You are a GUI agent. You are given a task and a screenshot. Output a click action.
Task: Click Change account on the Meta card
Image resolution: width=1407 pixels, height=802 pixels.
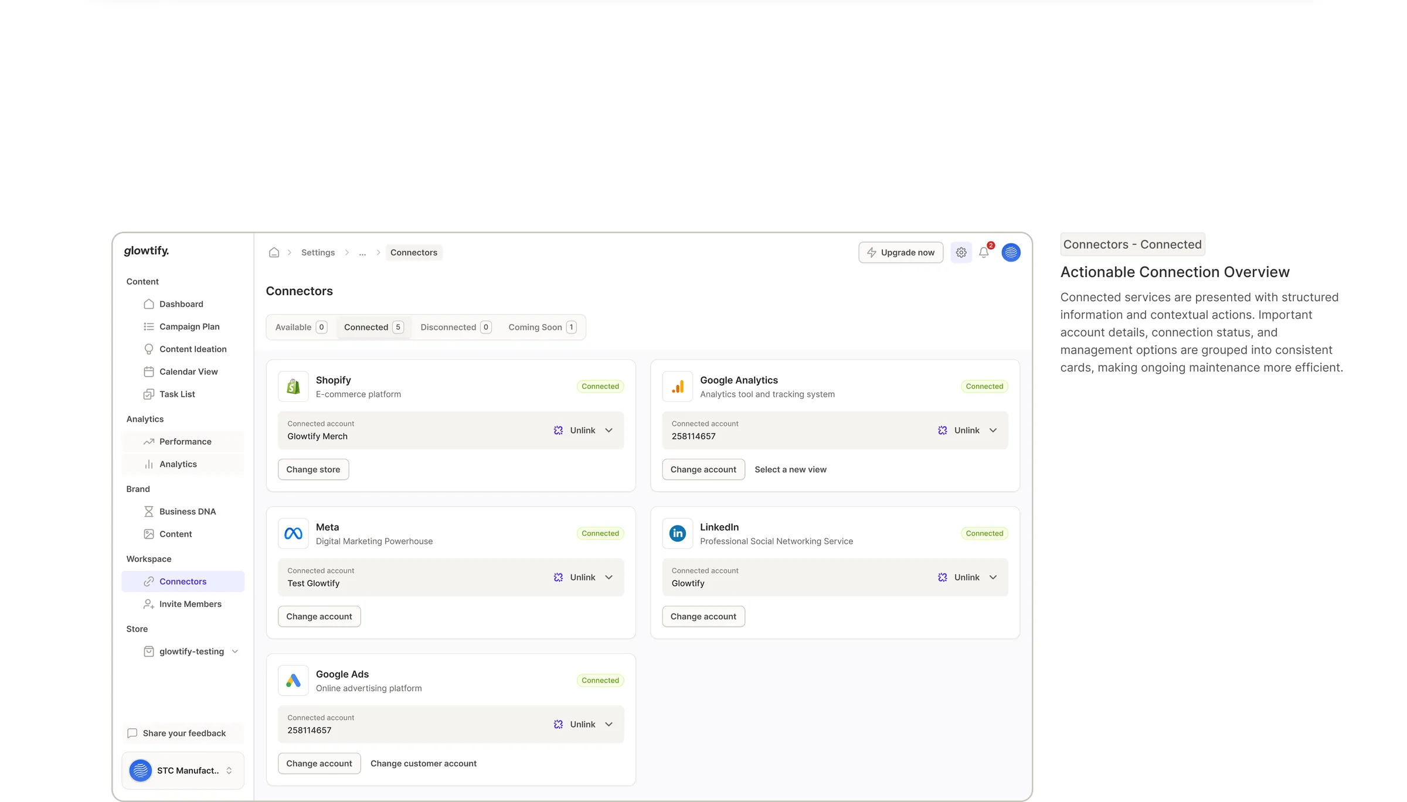coord(319,617)
